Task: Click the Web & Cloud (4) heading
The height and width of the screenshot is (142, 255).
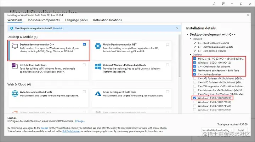Action: pos(19,84)
